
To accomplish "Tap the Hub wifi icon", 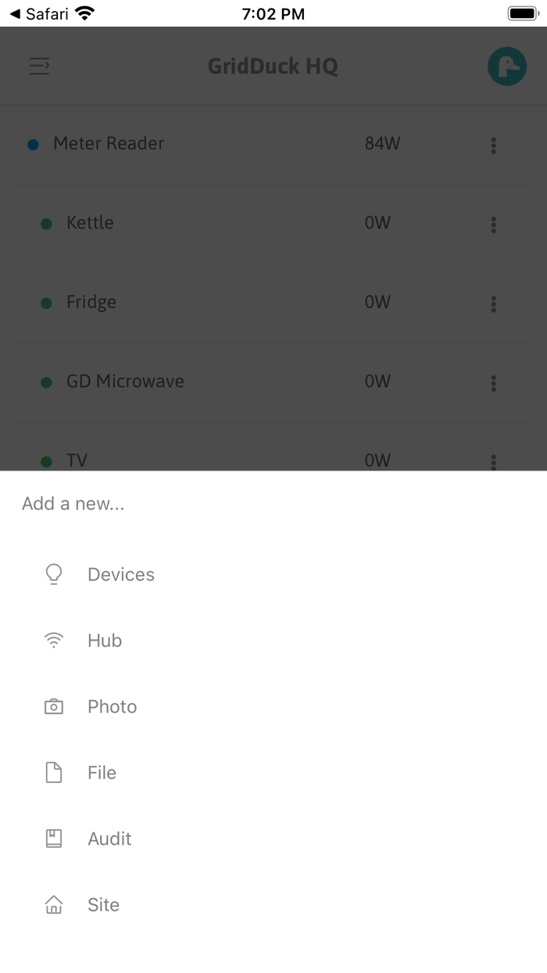I will point(53,640).
